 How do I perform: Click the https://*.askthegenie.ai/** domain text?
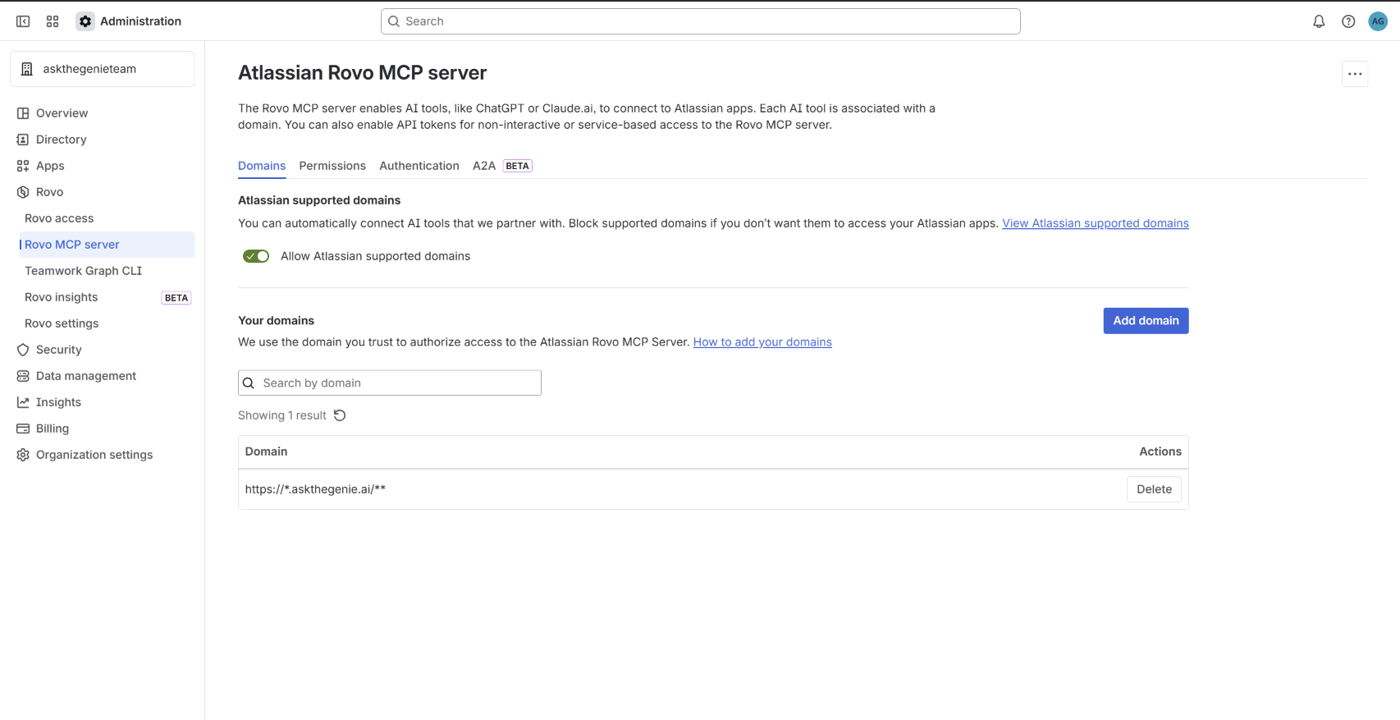[x=315, y=489]
